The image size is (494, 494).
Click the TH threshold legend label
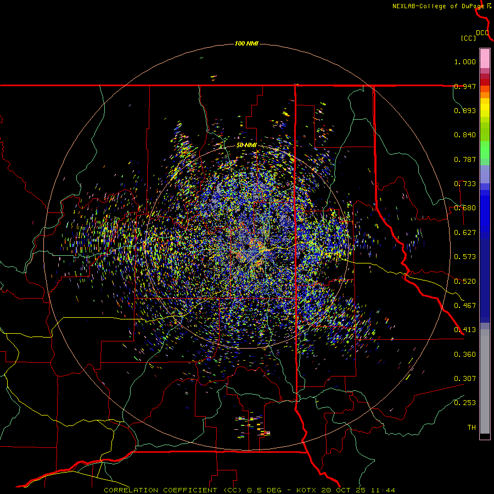(x=471, y=428)
